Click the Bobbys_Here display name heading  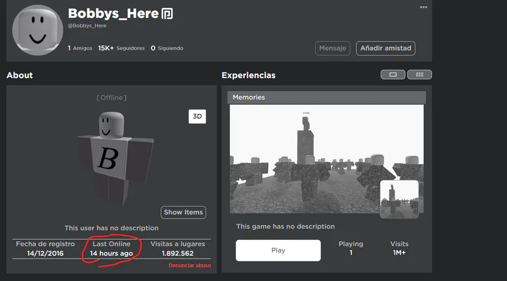click(113, 13)
